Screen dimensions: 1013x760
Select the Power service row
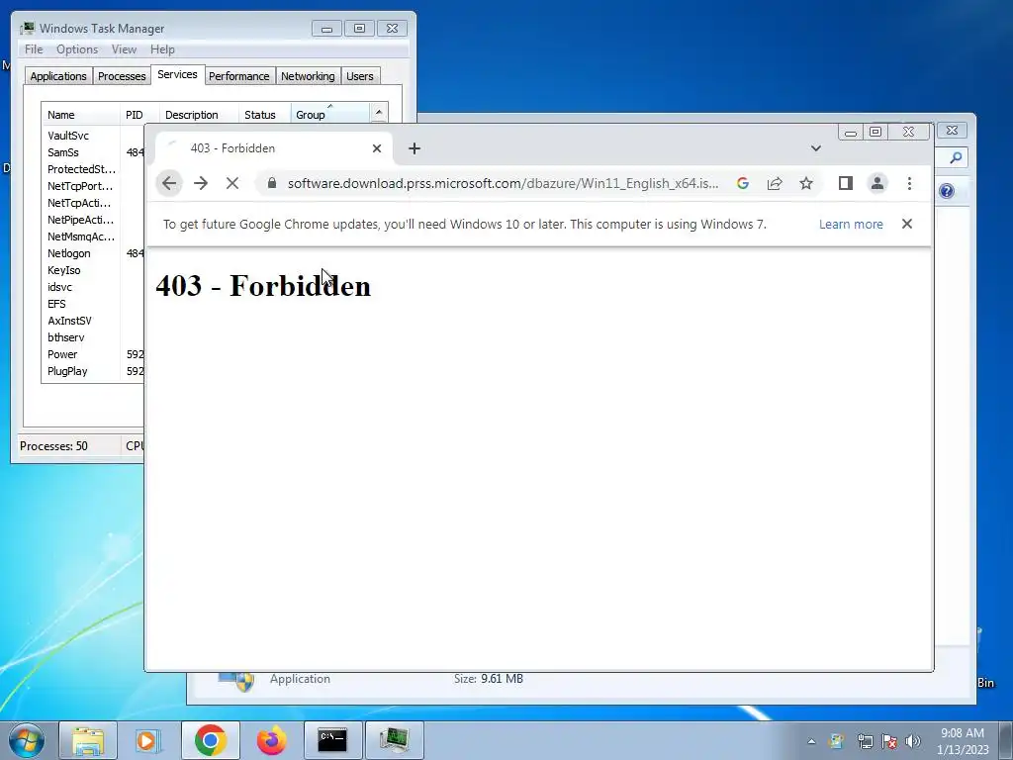click(62, 354)
